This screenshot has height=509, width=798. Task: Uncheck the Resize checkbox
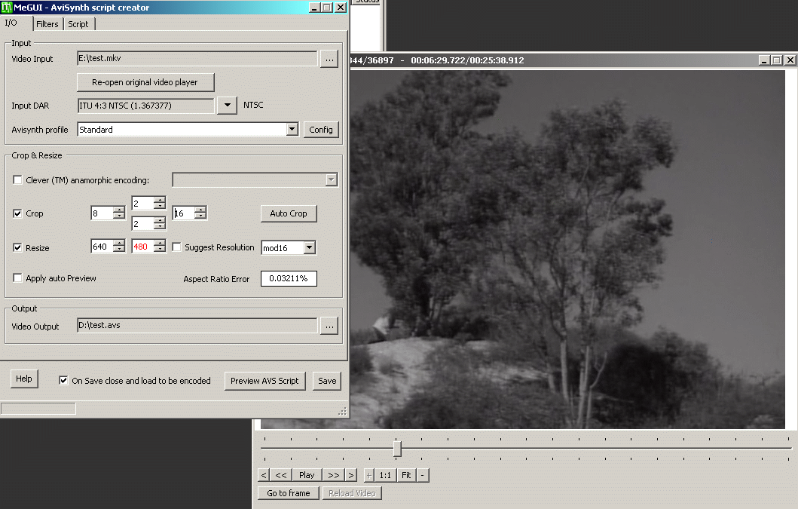(x=18, y=247)
